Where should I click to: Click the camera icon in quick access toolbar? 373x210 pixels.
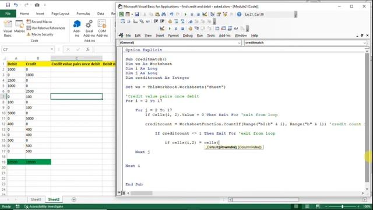click(x=37, y=5)
